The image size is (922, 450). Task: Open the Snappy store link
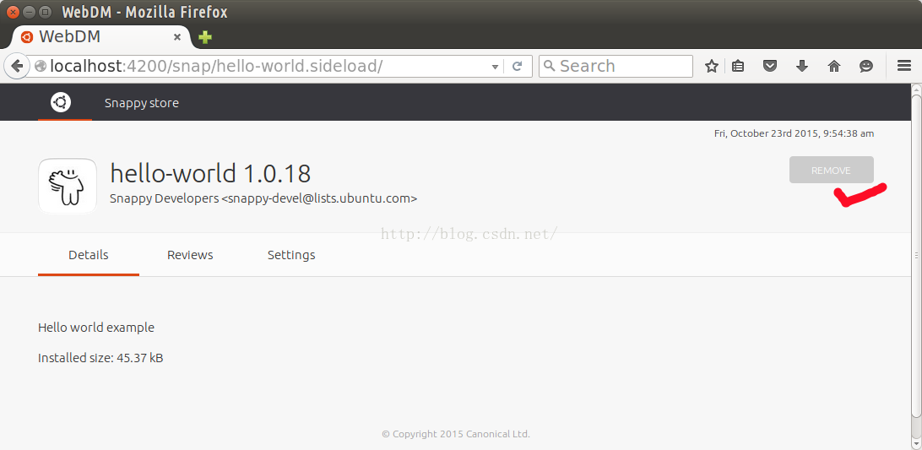(142, 103)
